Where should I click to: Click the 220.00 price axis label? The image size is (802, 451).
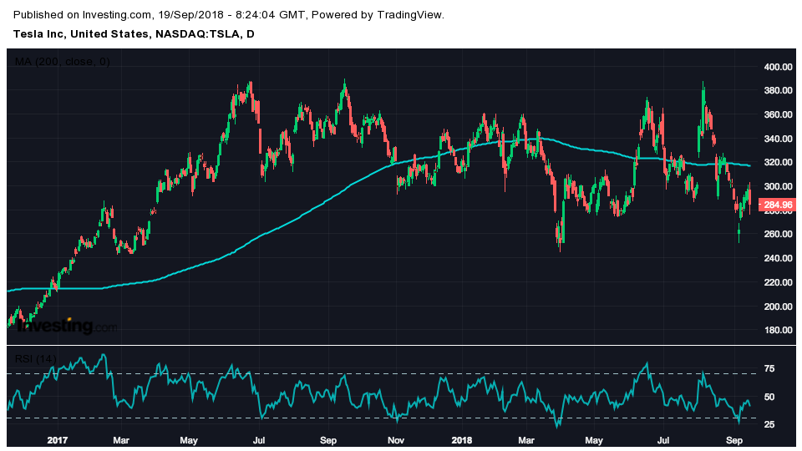tap(778, 282)
